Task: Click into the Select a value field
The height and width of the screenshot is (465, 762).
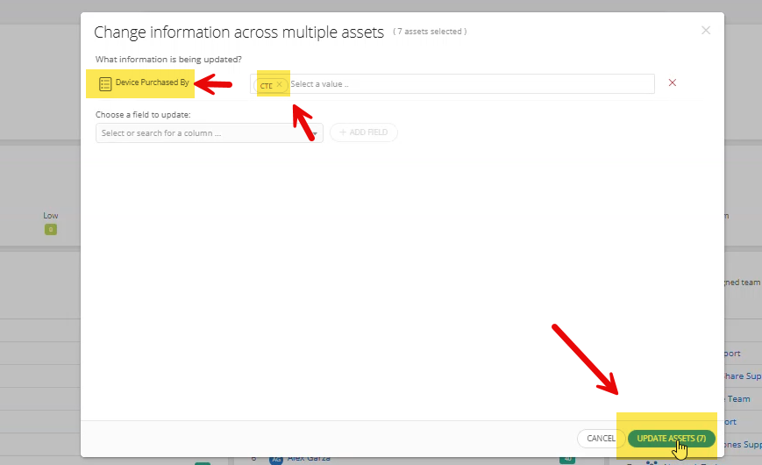Action: pos(465,84)
